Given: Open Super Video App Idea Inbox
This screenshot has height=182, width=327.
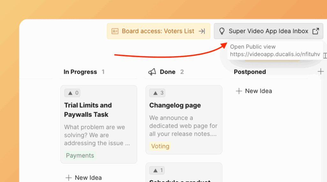Looking at the screenshot, I should point(268,31).
